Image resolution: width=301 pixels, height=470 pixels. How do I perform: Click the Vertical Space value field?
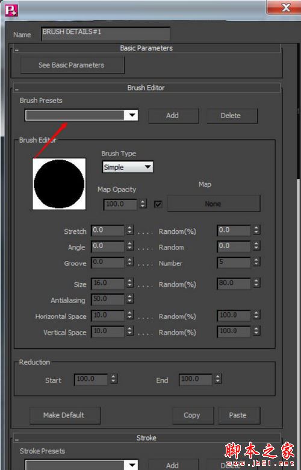(108, 331)
